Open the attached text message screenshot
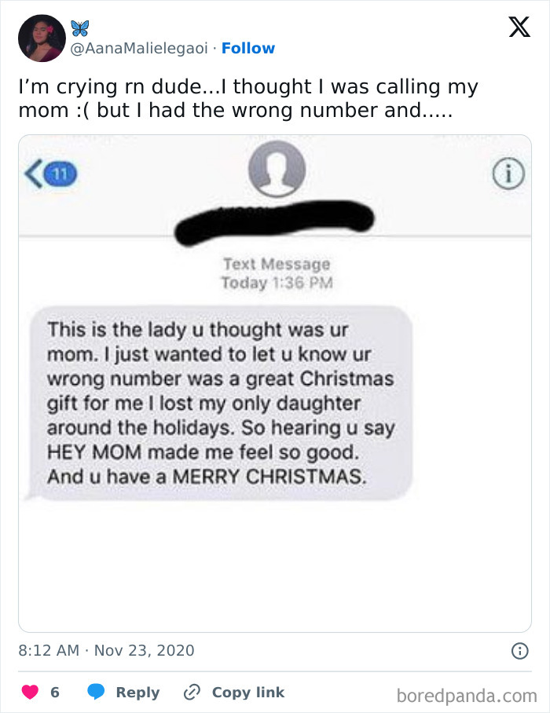Viewport: 550px width, 713px height. pos(275,383)
